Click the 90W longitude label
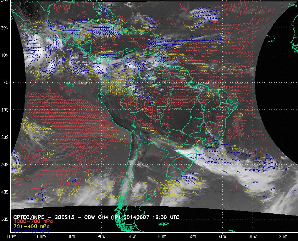298x241 pixels. coord(71,237)
